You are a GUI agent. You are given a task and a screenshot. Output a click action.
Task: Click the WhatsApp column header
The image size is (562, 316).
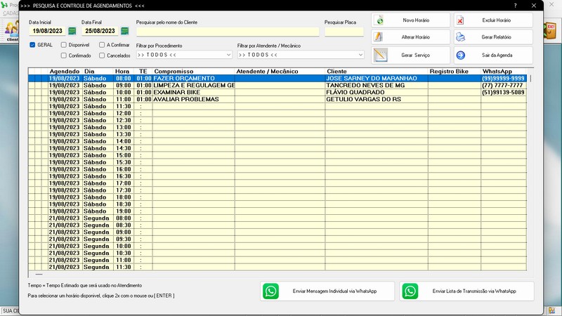pyautogui.click(x=504, y=72)
